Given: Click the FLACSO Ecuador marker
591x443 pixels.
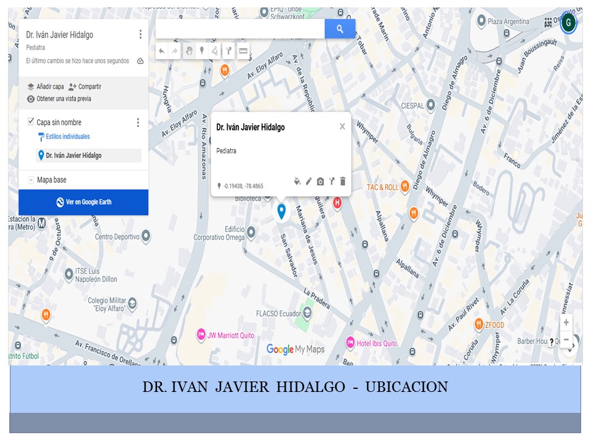Looking at the screenshot, I should [308, 313].
